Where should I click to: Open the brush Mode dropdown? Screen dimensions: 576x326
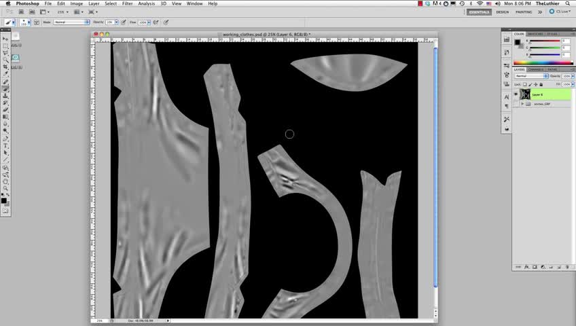[71, 22]
